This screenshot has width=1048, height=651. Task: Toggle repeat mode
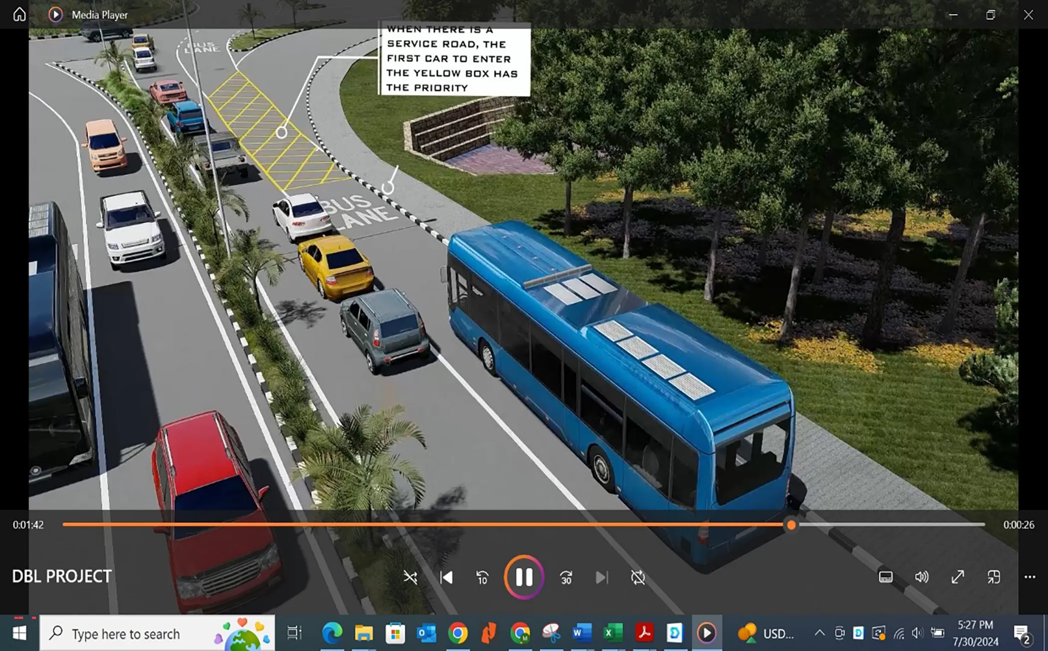click(638, 578)
